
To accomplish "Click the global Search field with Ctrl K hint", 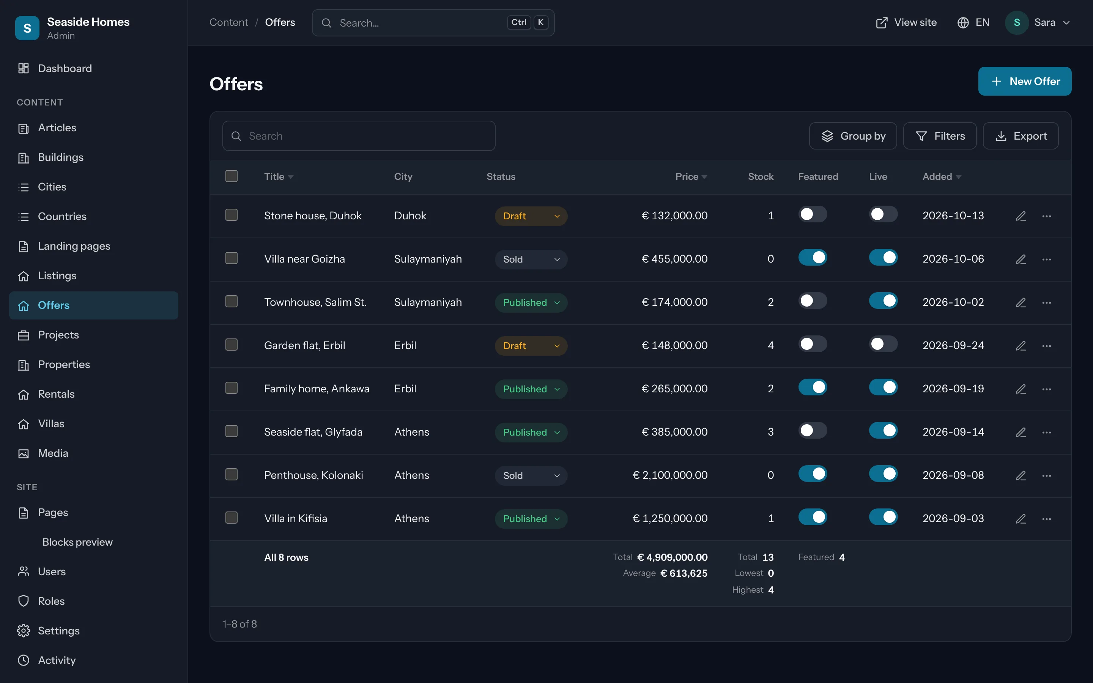I will tap(433, 23).
